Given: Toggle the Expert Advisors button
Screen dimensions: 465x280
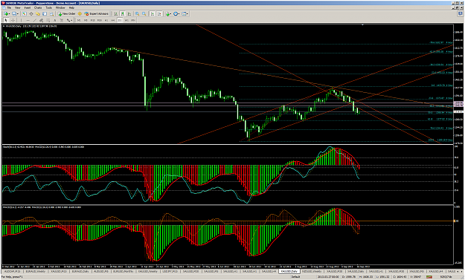Looking at the screenshot, I should point(97,13).
